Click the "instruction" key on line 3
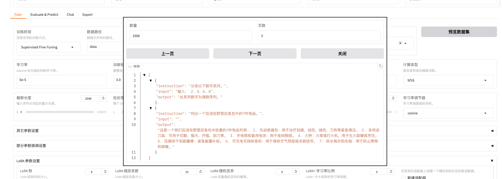 [x=170, y=86]
